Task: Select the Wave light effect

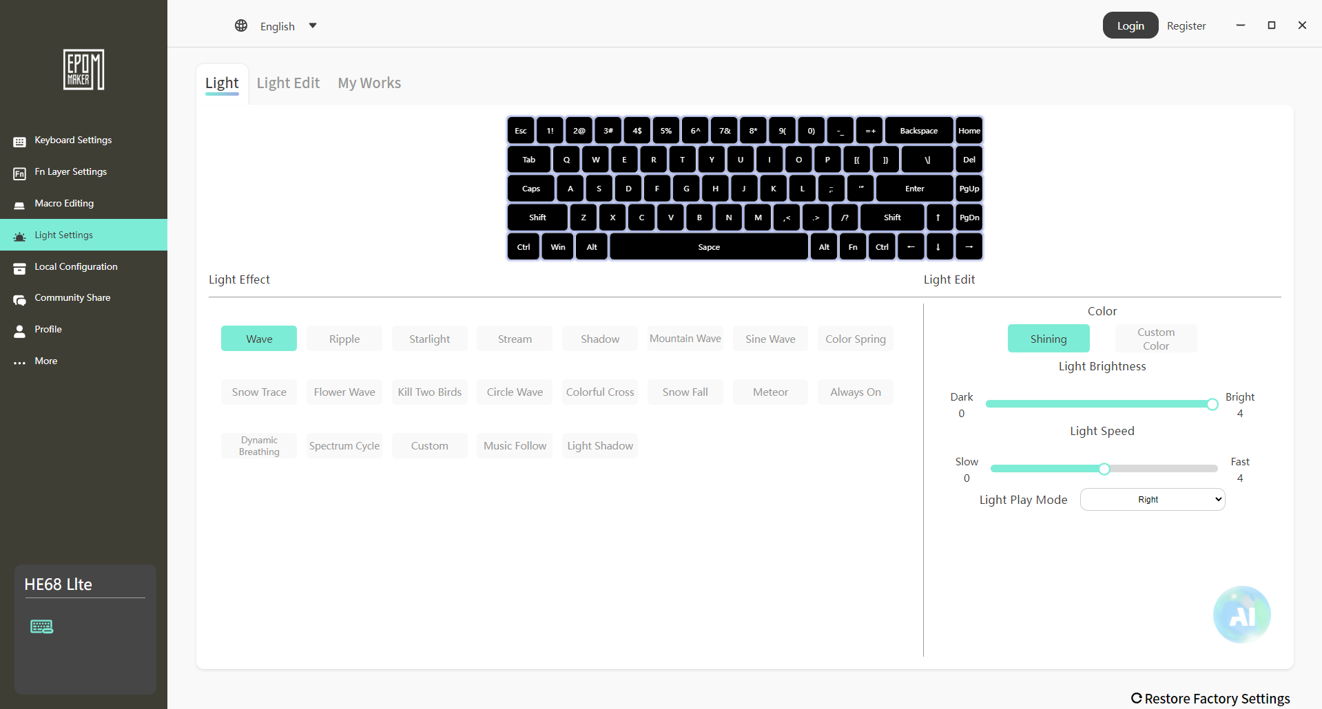Action: tap(259, 339)
